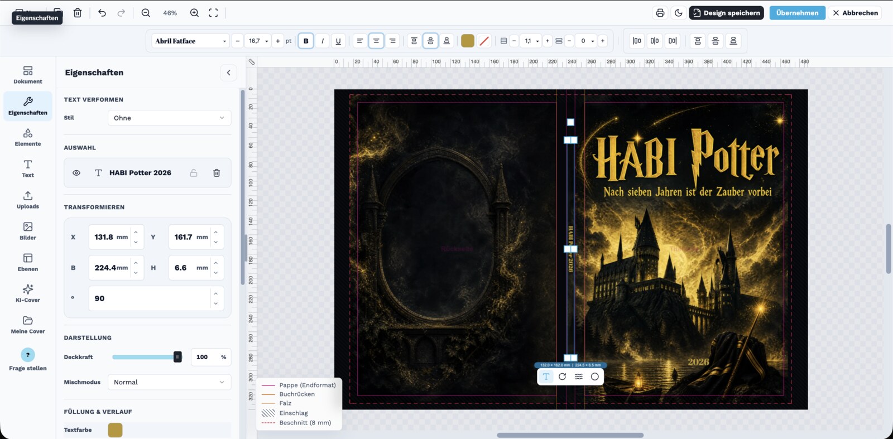The image size is (893, 439).
Task: Increase font size with plus button
Action: coord(278,41)
